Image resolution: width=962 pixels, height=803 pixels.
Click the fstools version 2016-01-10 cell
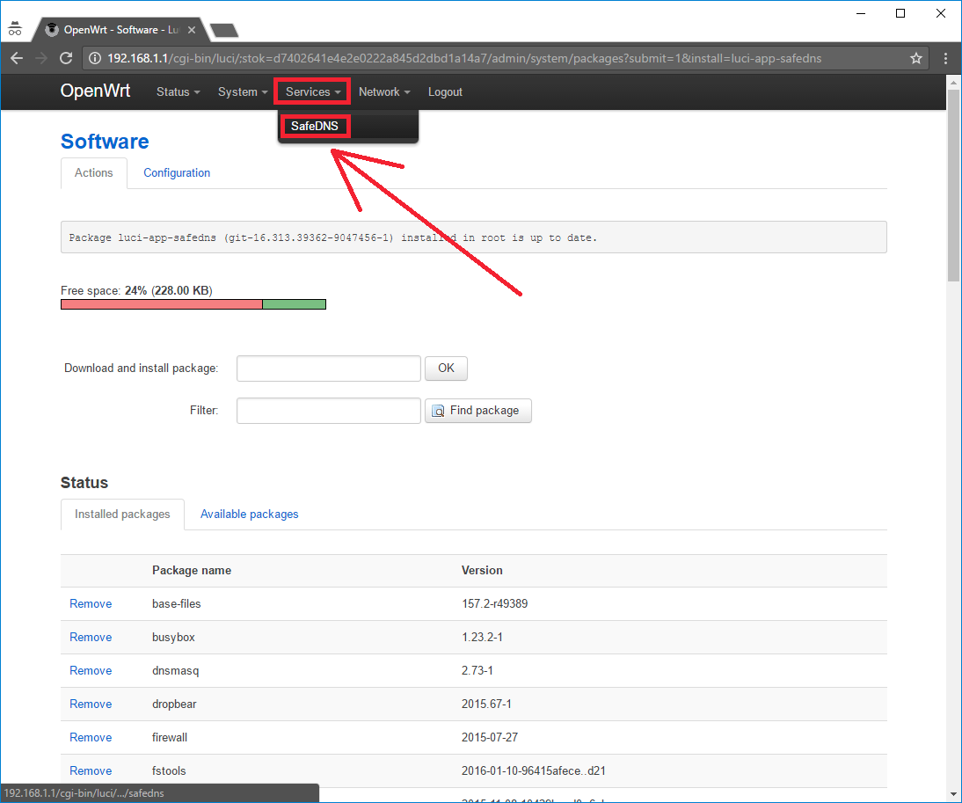click(533, 771)
